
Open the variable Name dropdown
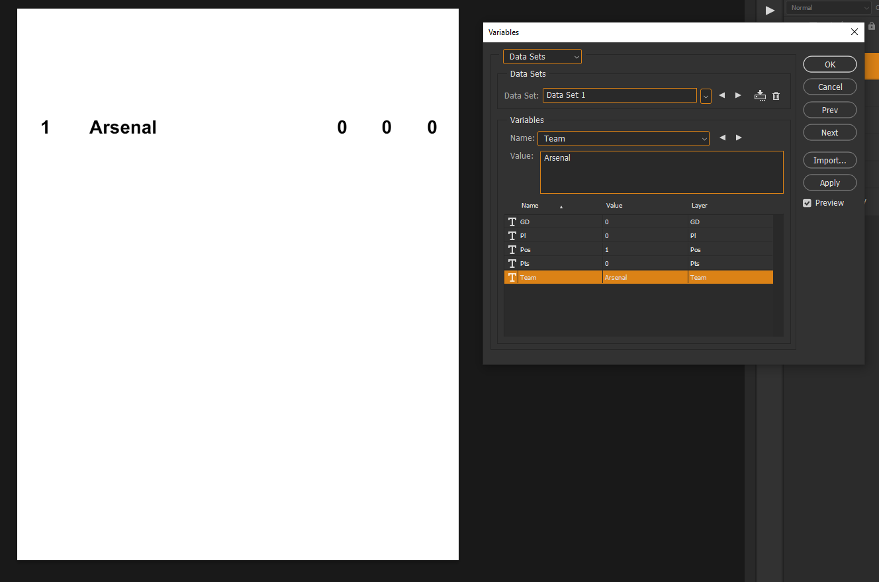click(x=623, y=138)
